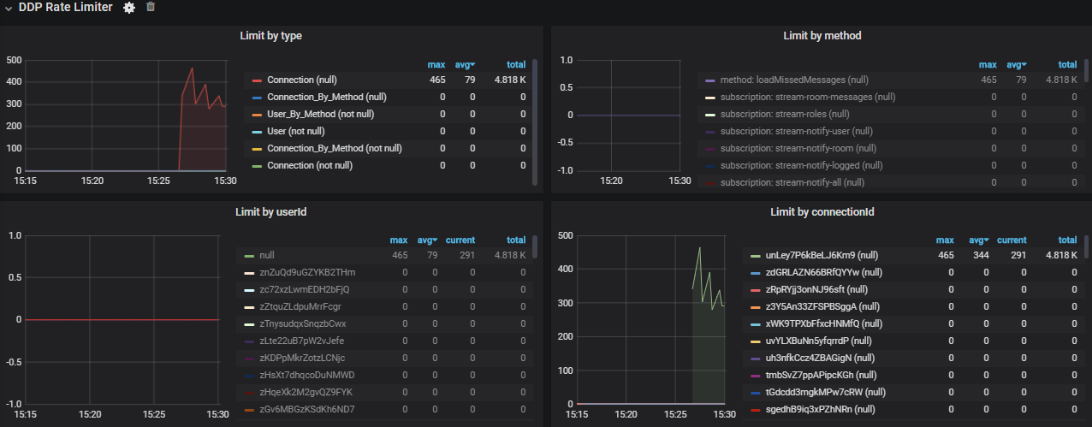The width and height of the screenshot is (1092, 427).
Task: Open DDP Rate Limiter row settings gear
Action: coord(129,7)
